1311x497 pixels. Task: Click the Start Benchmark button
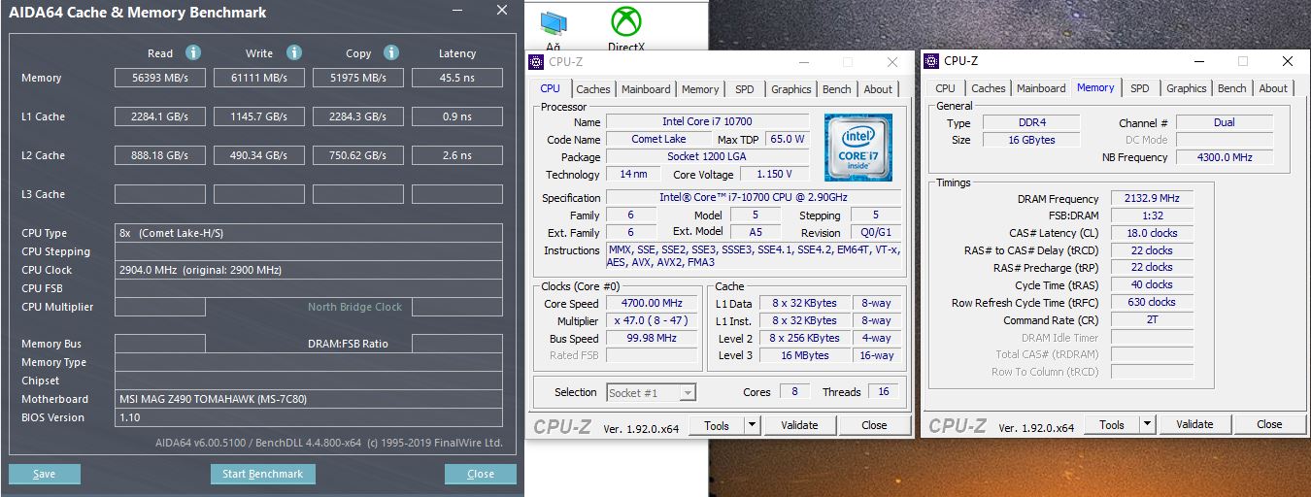click(x=263, y=475)
